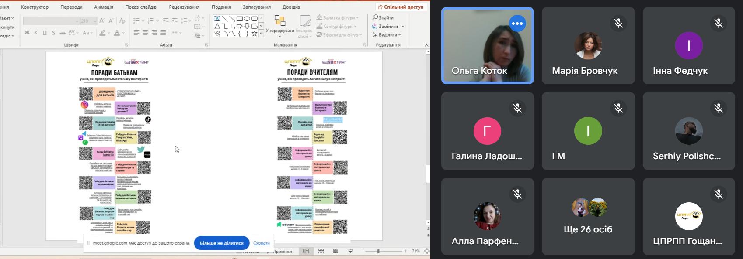Click the Find (Знайти) search icon

pos(375,17)
